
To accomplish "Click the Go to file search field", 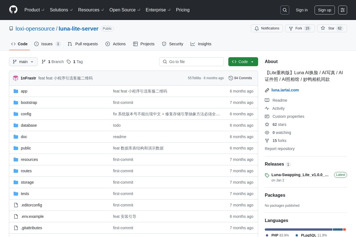I will (x=191, y=62).
